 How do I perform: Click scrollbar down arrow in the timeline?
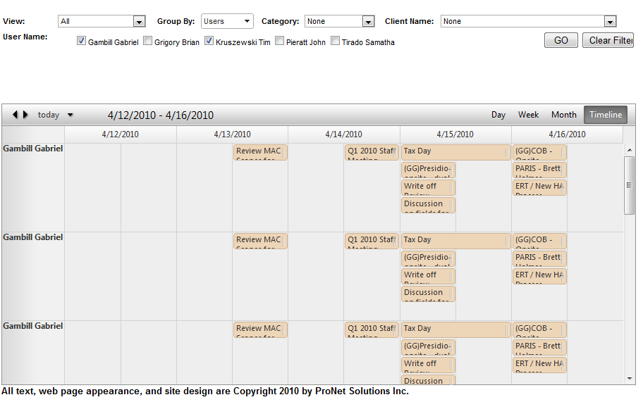(630, 379)
